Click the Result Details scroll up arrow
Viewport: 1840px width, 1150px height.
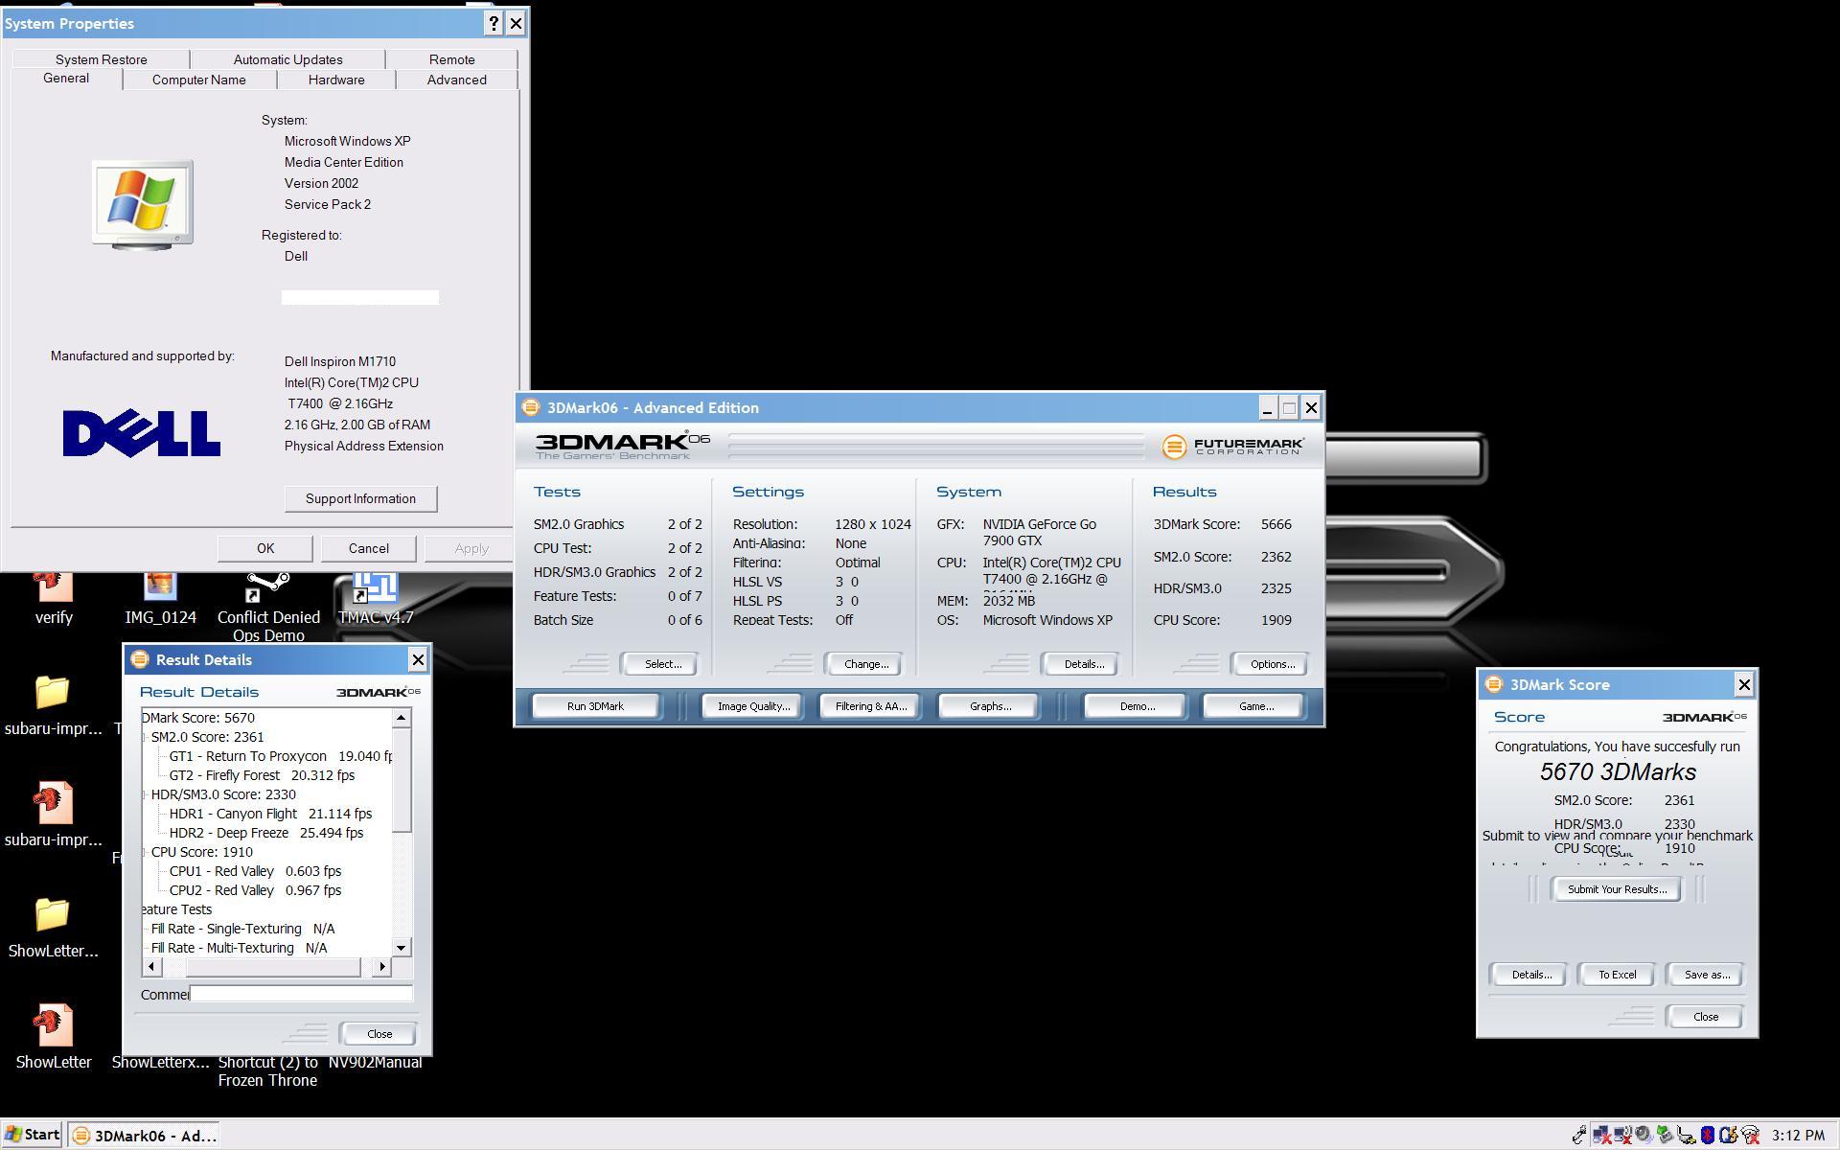coord(402,718)
